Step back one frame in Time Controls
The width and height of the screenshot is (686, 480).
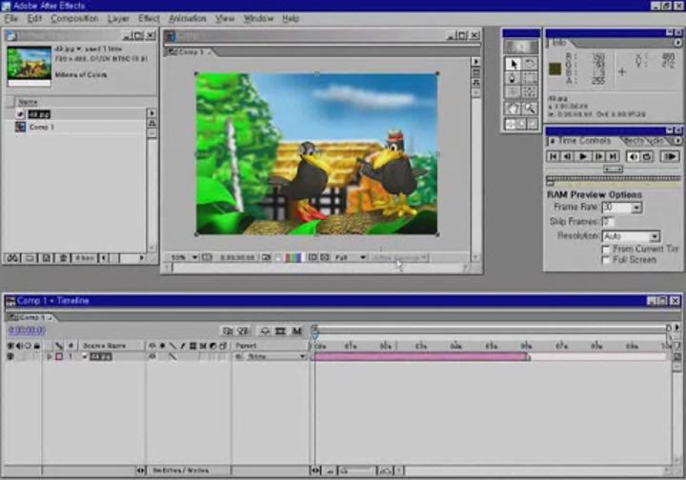(x=568, y=156)
